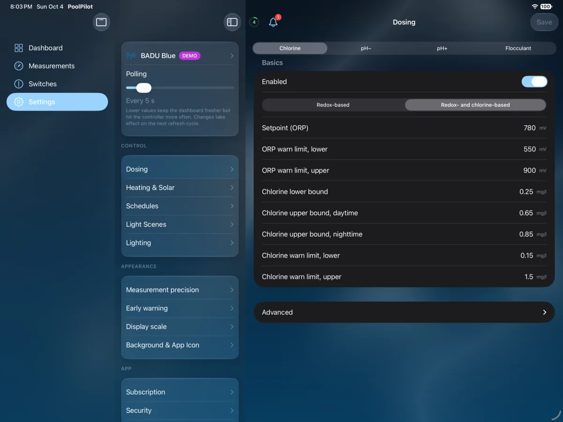Edit Chlorine warn limit upper 1.5

pyautogui.click(x=529, y=277)
